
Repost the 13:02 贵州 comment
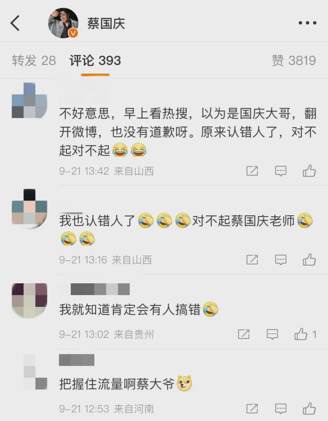tap(244, 334)
